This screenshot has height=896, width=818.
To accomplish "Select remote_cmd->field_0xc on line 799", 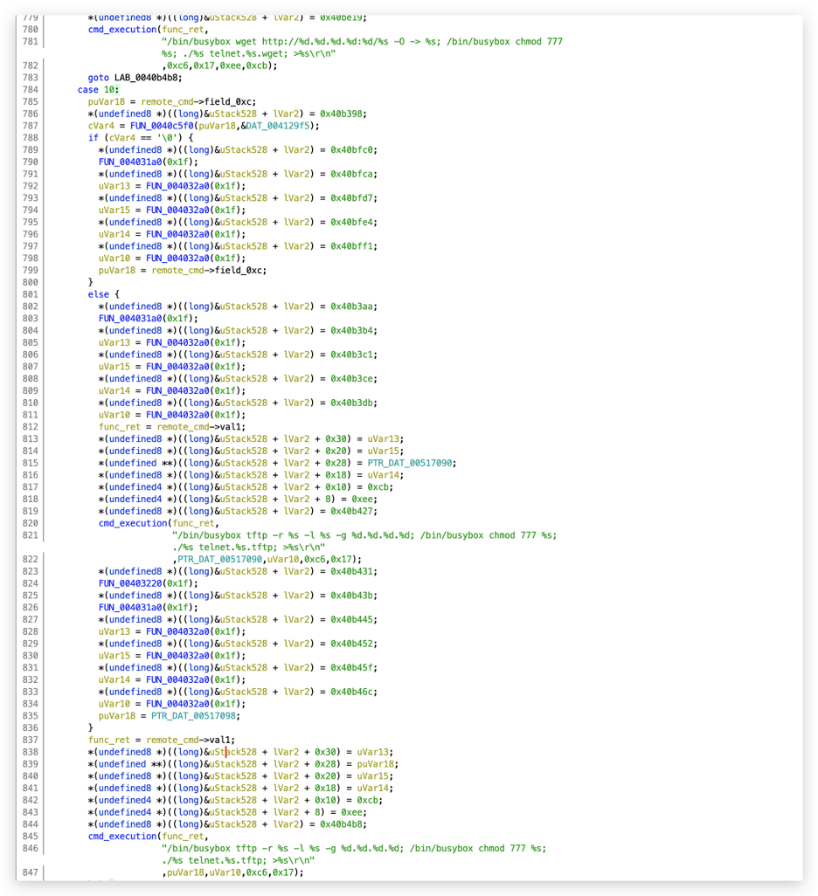I will (x=207, y=271).
